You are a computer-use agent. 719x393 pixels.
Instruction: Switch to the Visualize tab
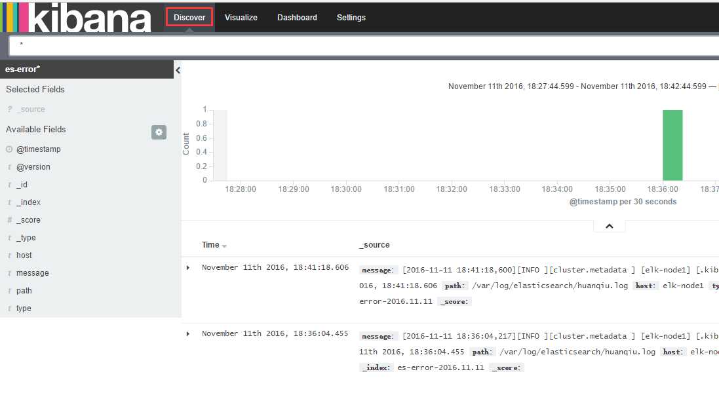coord(241,18)
